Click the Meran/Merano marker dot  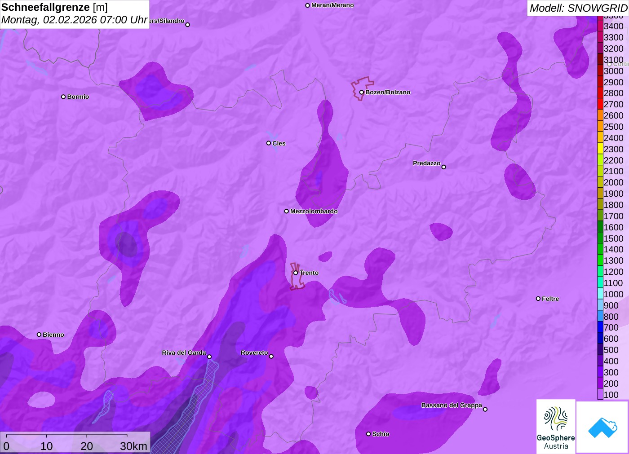pos(307,5)
